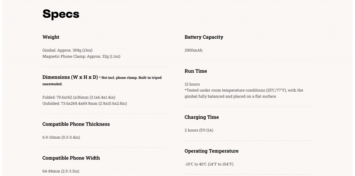This screenshot has width=355, height=176.
Task: Click the 2900mAh capacity value
Action: point(193,50)
